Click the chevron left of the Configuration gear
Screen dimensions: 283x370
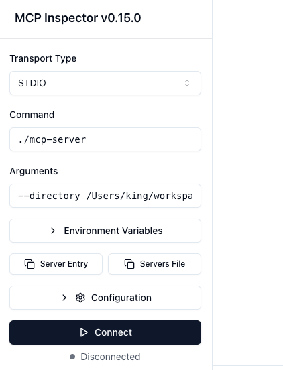pos(64,298)
